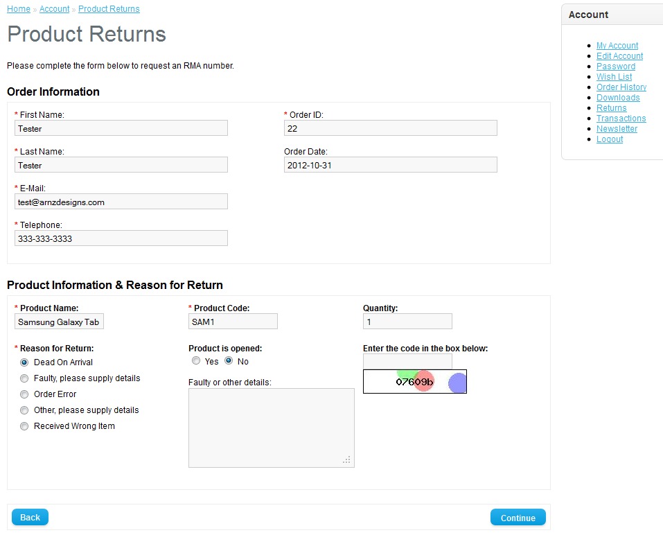Click the textarea resize handle

tap(347, 460)
